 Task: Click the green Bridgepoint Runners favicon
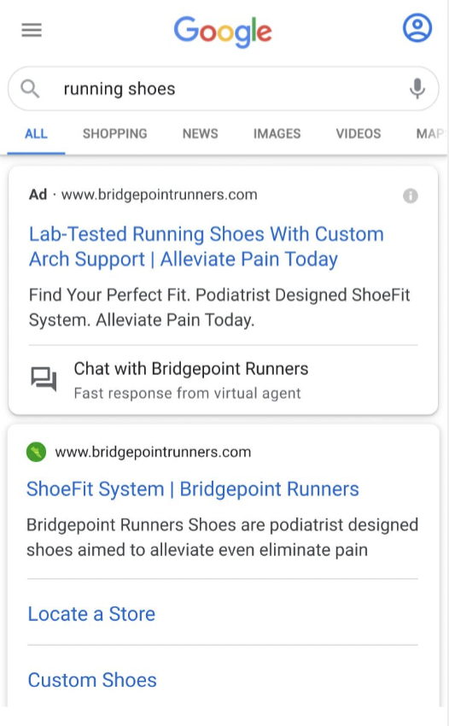tap(36, 452)
